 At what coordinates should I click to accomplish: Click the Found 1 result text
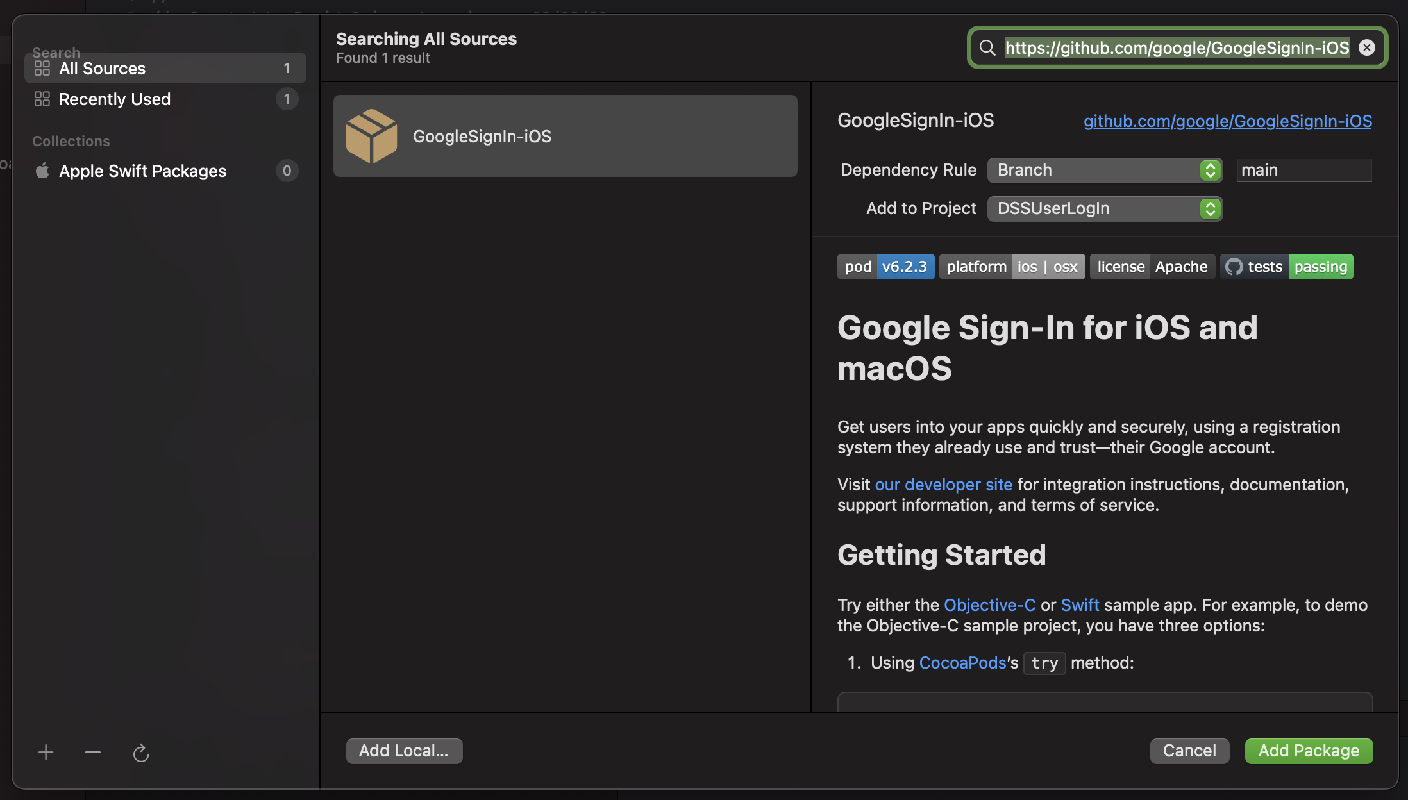(x=383, y=58)
